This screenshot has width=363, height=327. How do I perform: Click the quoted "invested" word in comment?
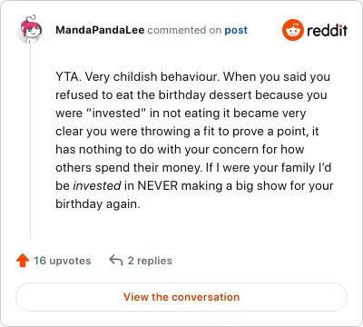pyautogui.click(x=116, y=114)
